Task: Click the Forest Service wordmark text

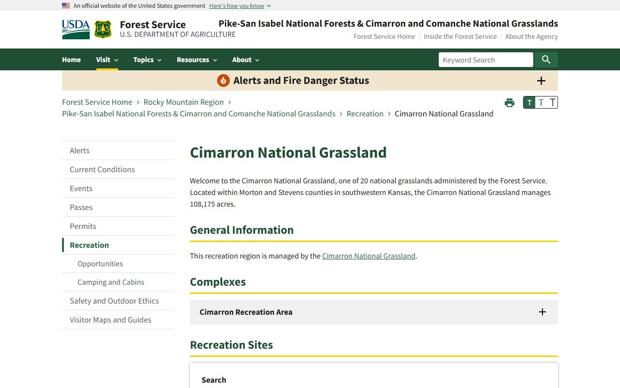Action: (153, 24)
